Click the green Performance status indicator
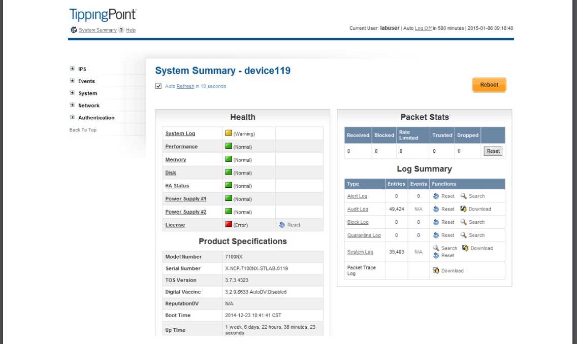The image size is (577, 344). click(x=229, y=146)
